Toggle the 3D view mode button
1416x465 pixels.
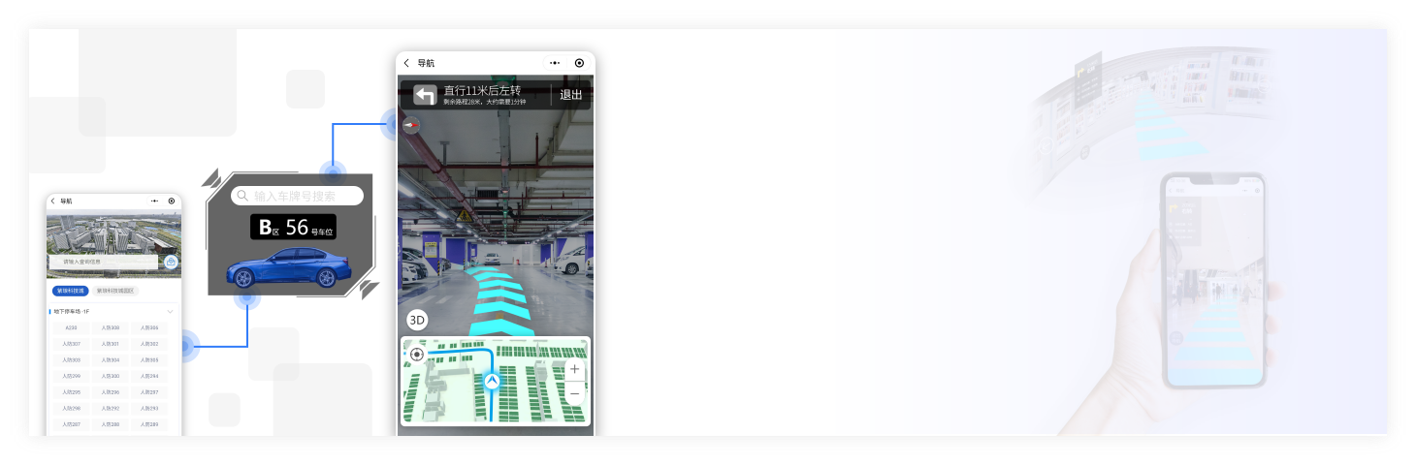417,320
